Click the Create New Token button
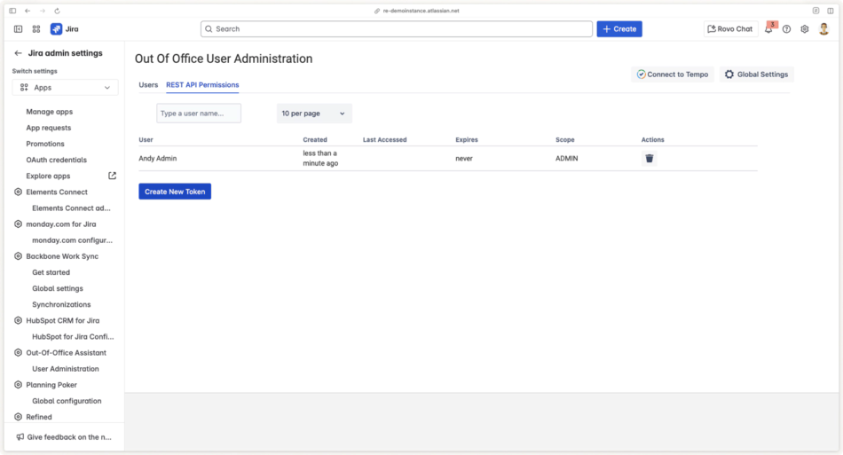 point(175,192)
